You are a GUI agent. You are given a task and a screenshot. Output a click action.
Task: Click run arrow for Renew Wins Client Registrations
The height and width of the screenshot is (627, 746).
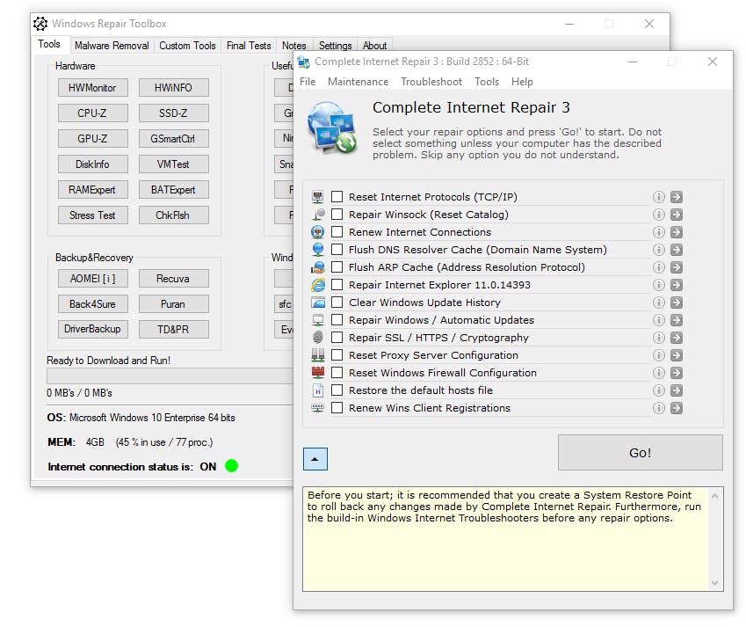[677, 408]
